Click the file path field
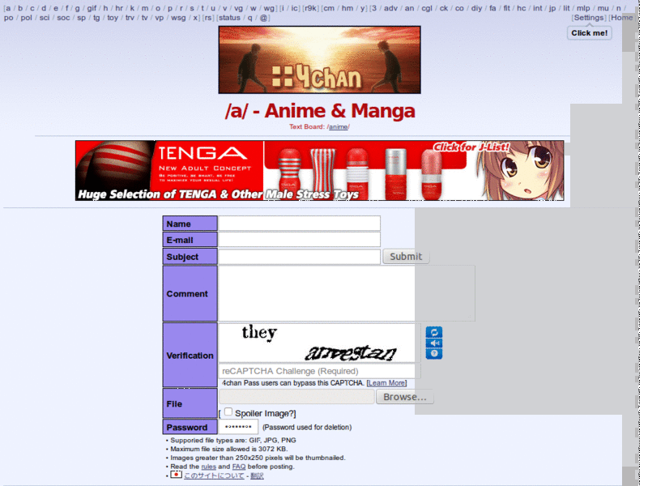 click(296, 397)
